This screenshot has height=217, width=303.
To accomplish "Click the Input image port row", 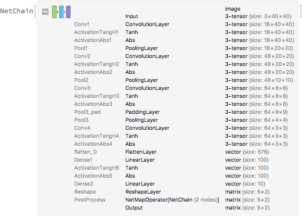I will (x=208, y=16).
